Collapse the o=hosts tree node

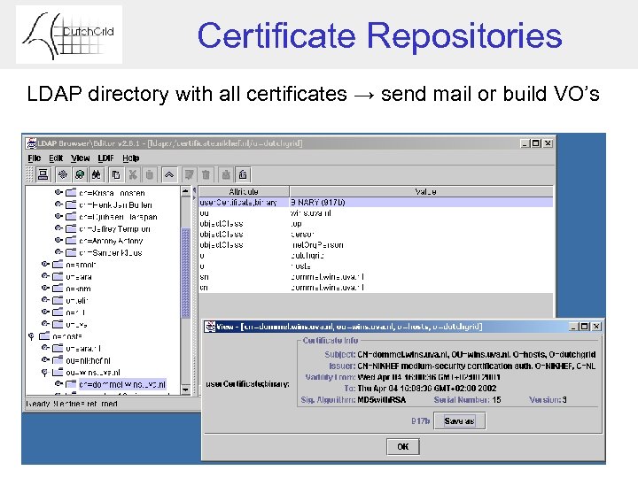tap(31, 336)
